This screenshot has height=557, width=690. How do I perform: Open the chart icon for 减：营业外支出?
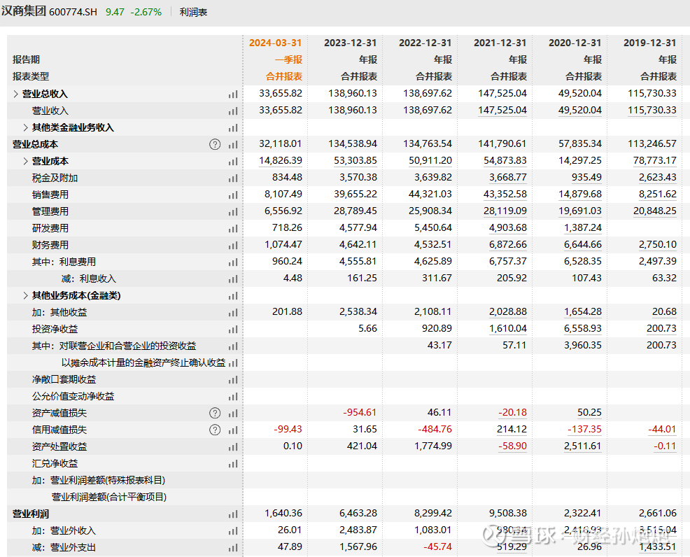[x=233, y=548]
